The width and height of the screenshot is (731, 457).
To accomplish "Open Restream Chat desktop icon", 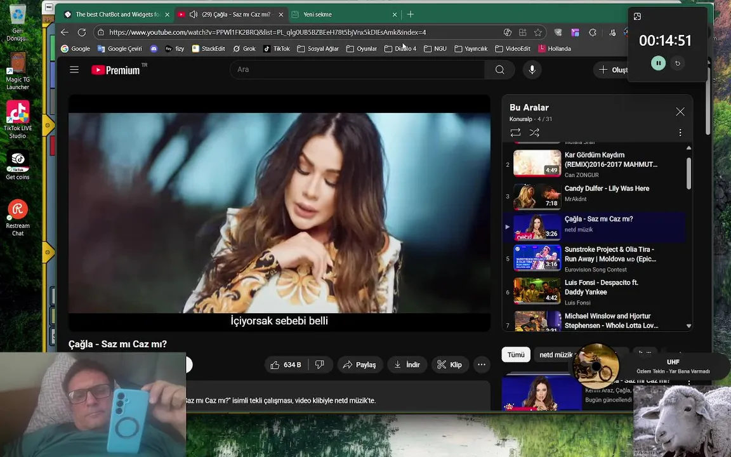I will tap(18, 218).
